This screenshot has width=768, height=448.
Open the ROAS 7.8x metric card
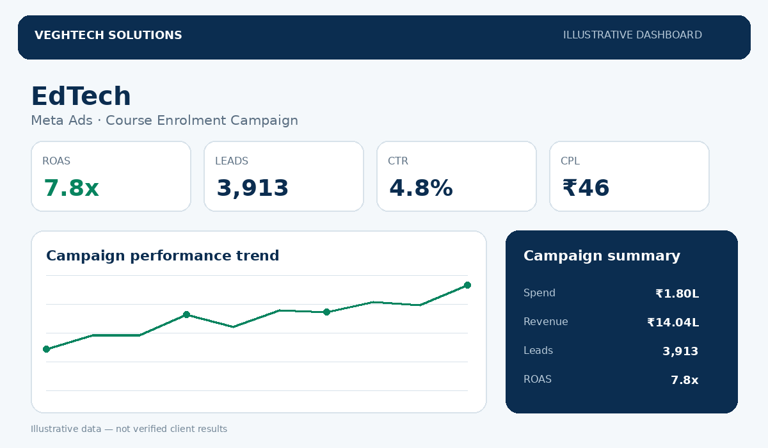(111, 176)
